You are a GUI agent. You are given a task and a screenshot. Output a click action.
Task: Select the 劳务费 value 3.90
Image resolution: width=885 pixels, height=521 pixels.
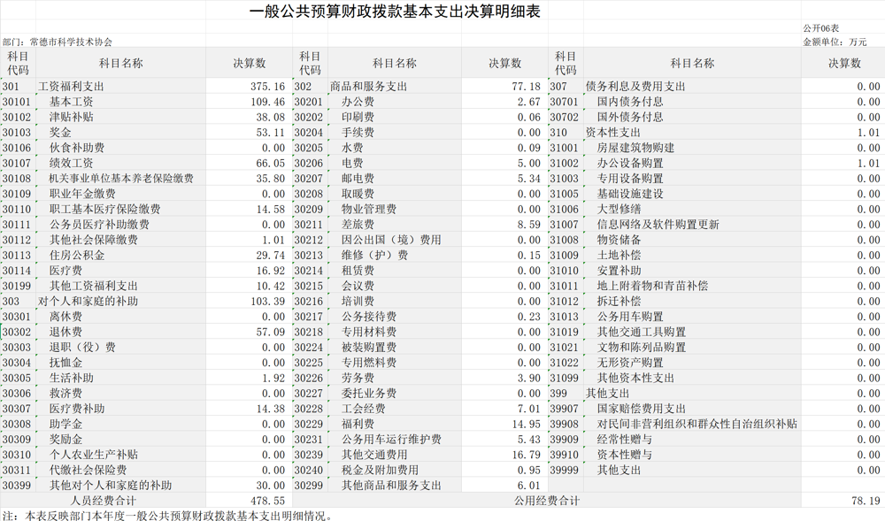point(529,378)
